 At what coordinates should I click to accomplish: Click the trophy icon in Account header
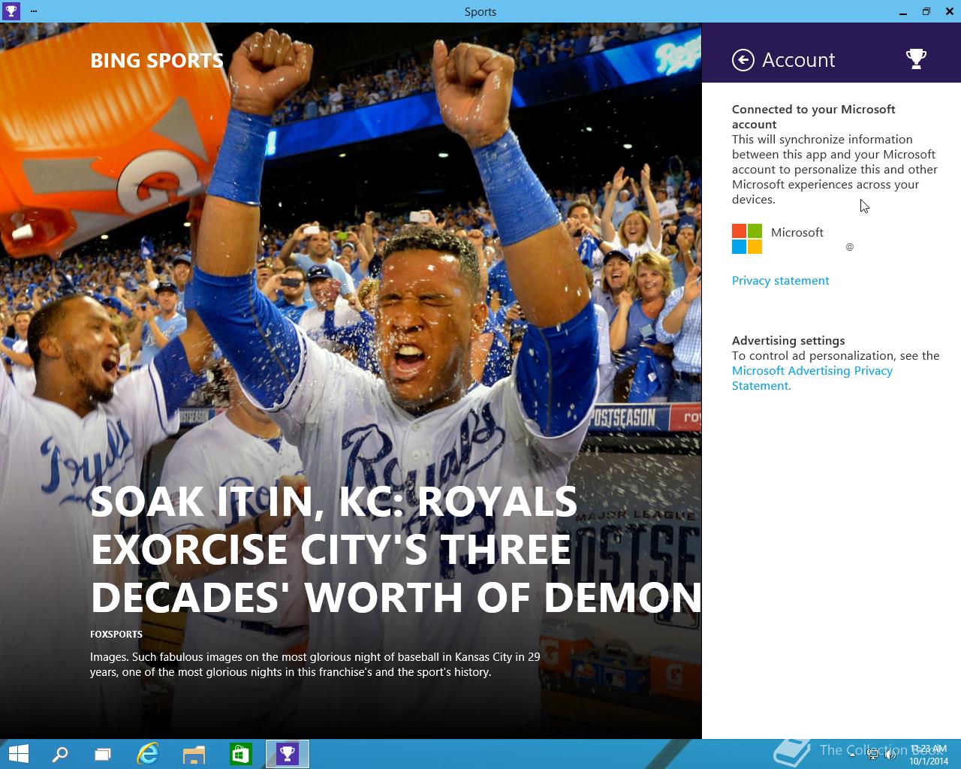click(916, 59)
